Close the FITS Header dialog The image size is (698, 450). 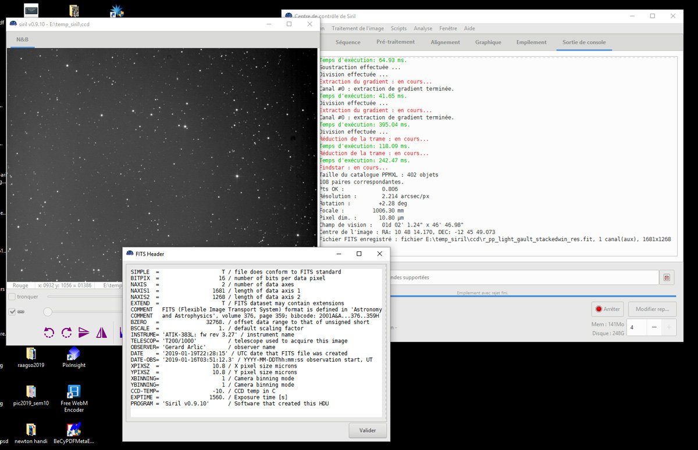tap(380, 254)
